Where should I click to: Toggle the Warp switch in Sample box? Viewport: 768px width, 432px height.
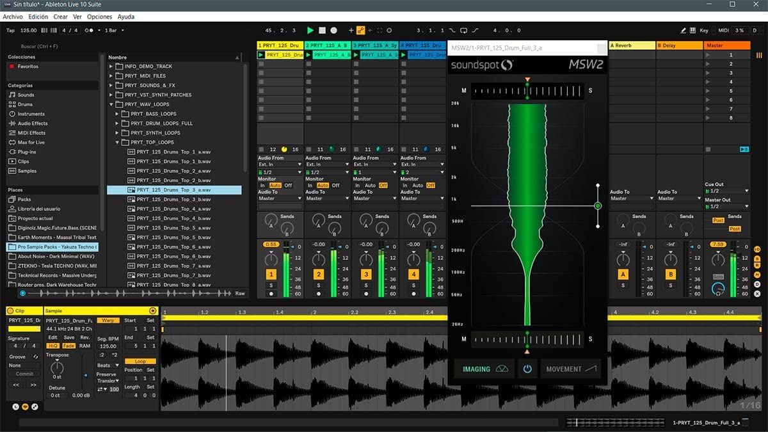tap(108, 320)
